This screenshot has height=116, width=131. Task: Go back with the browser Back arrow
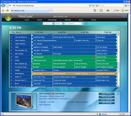click(x=3, y=6)
